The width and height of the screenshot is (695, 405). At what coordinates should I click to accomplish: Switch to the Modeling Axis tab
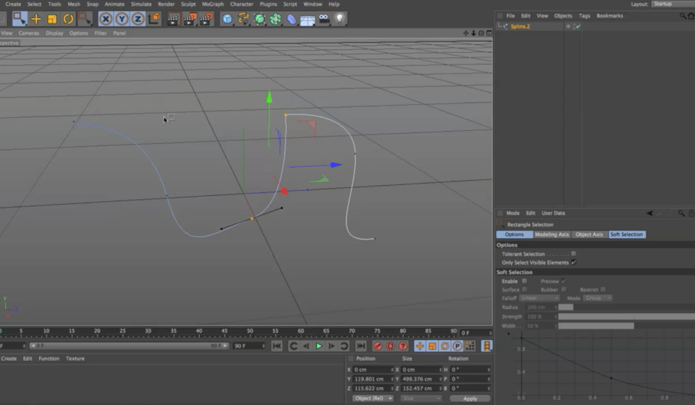552,234
